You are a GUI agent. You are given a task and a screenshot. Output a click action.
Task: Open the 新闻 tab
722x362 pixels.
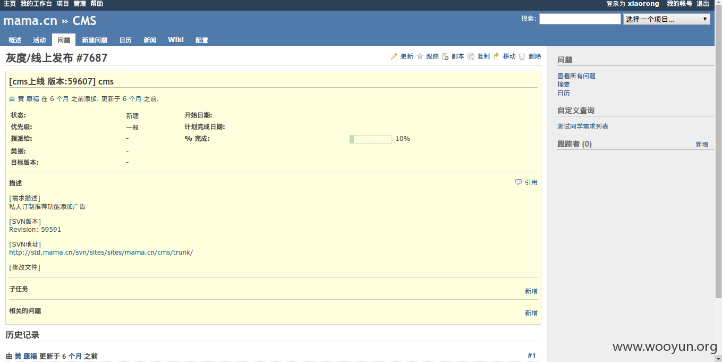150,40
